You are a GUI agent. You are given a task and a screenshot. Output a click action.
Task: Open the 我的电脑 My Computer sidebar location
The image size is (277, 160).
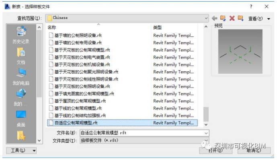pyautogui.click(x=21, y=77)
